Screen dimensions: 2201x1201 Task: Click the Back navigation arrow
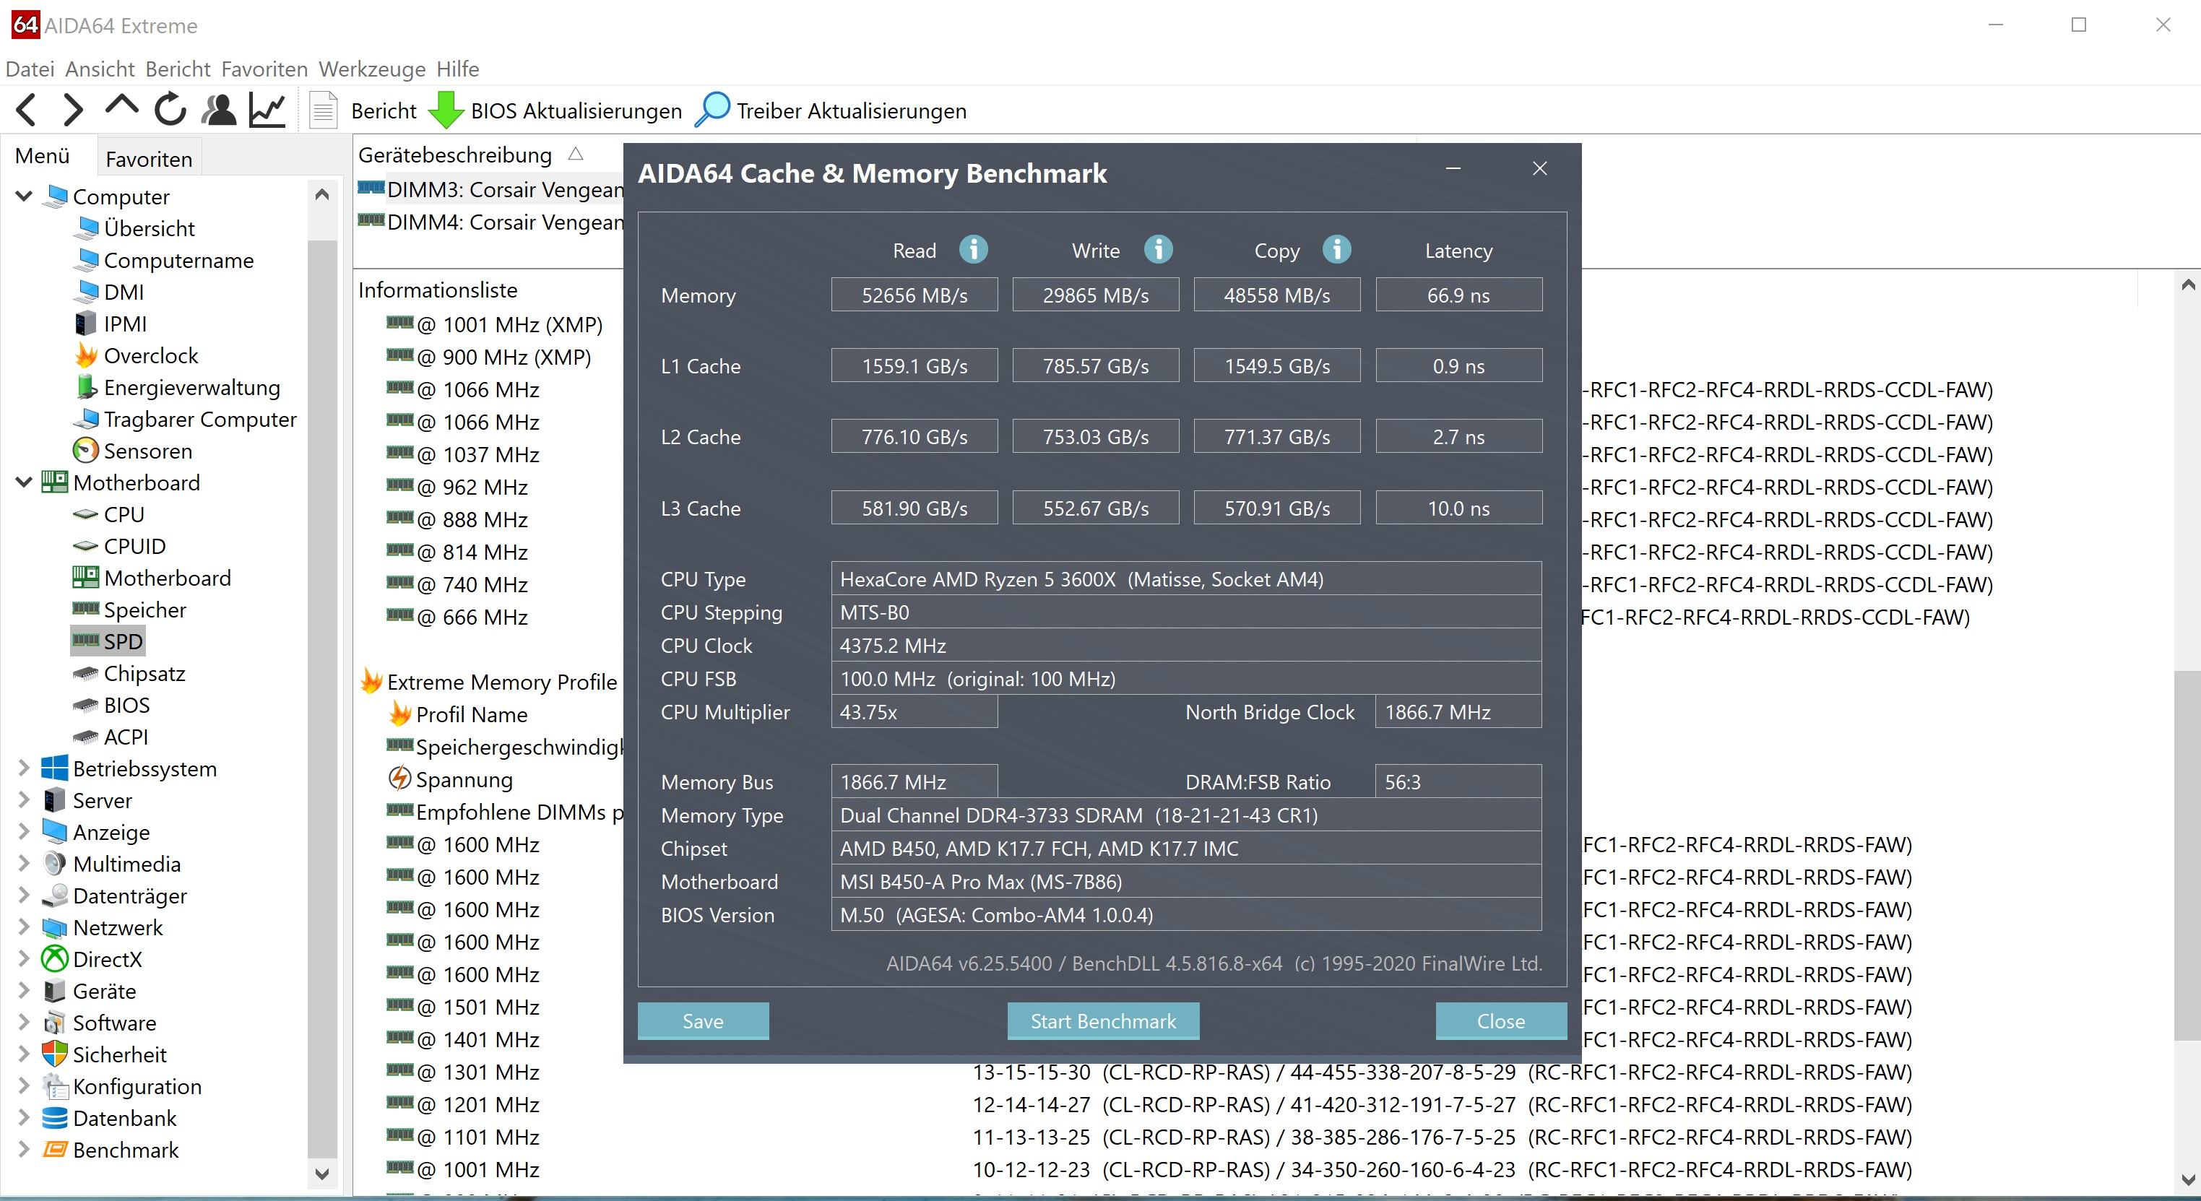(27, 110)
